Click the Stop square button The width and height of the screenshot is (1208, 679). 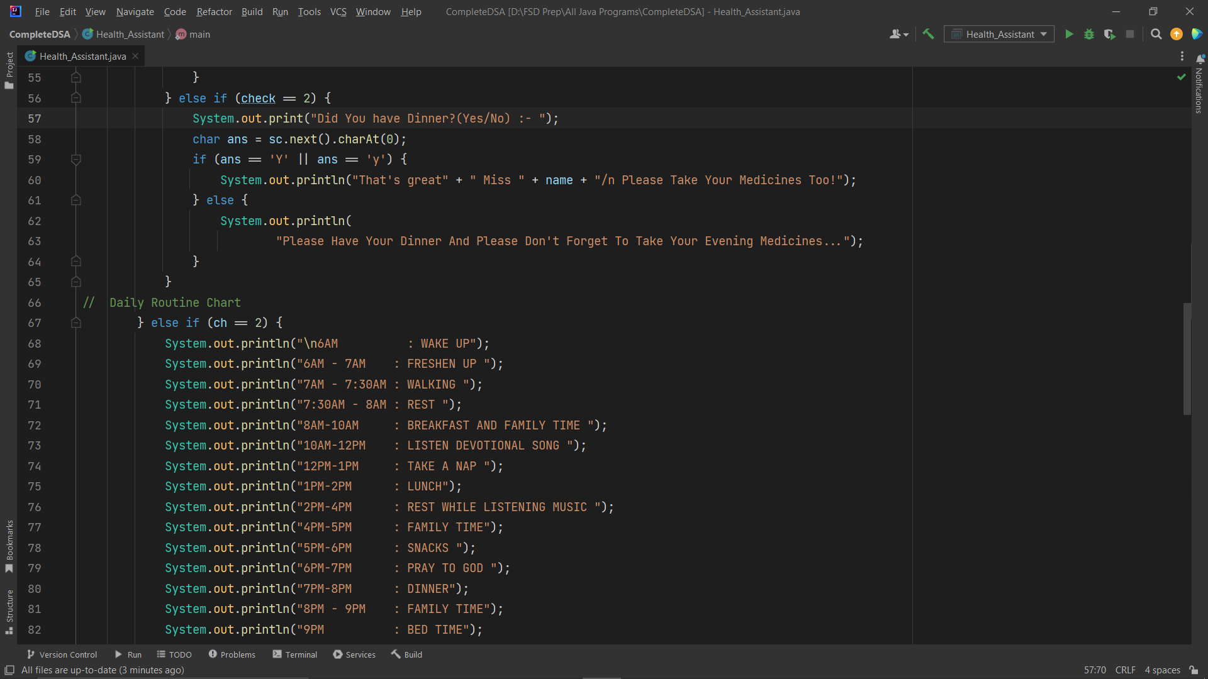point(1130,35)
